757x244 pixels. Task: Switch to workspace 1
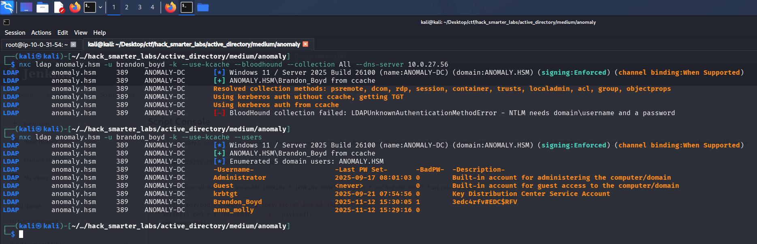pyautogui.click(x=114, y=7)
